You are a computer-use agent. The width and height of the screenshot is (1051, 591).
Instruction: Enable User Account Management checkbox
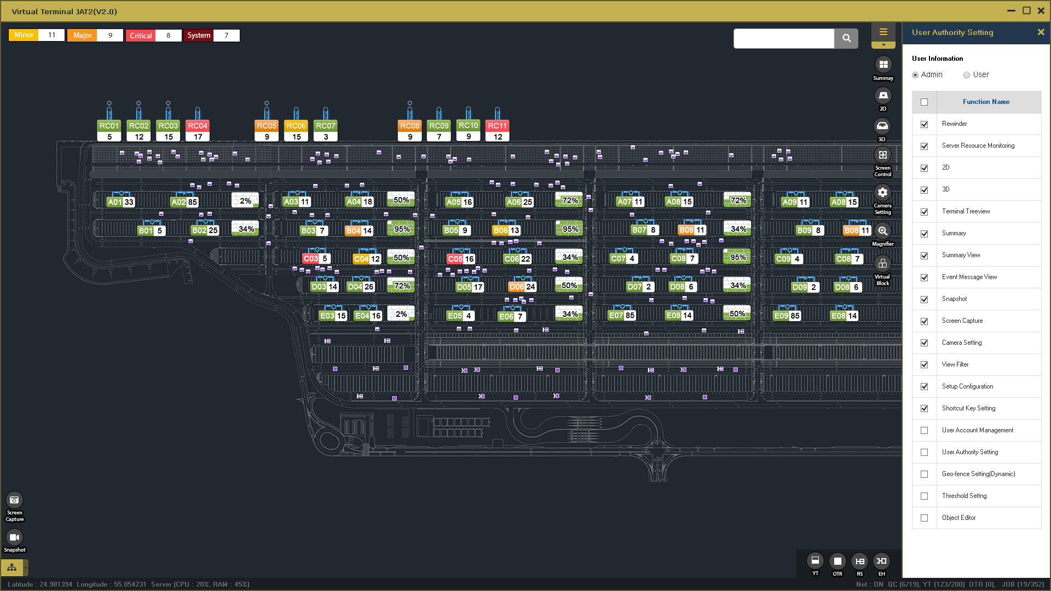[925, 431]
